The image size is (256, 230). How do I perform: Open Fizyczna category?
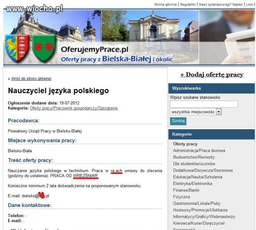(181, 197)
